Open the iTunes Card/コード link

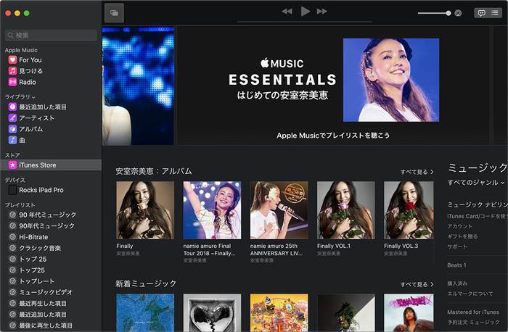point(478,216)
